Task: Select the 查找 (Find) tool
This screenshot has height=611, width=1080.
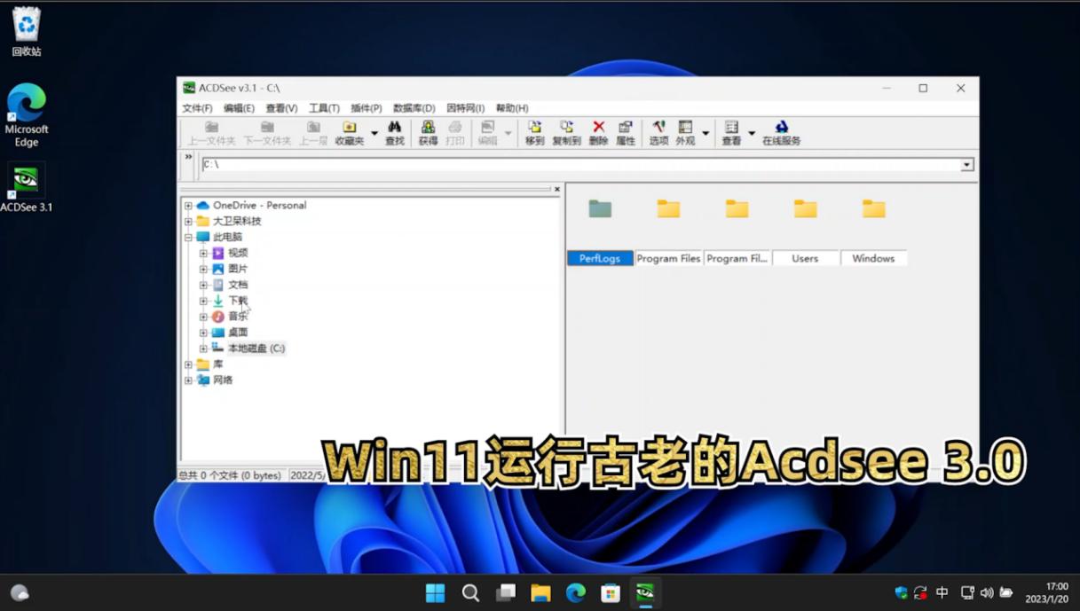Action: coord(396,133)
